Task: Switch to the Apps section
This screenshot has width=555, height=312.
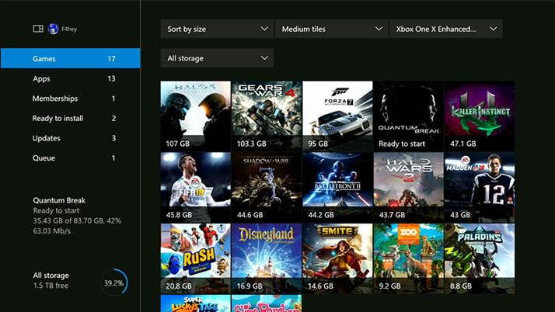Action: coord(70,78)
